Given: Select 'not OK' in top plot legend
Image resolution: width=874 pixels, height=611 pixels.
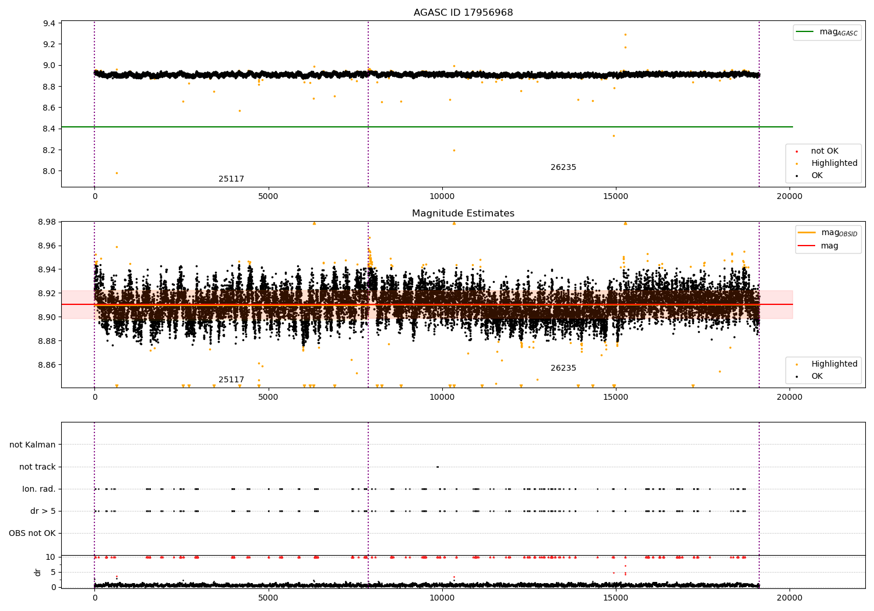Looking at the screenshot, I should (817, 151).
